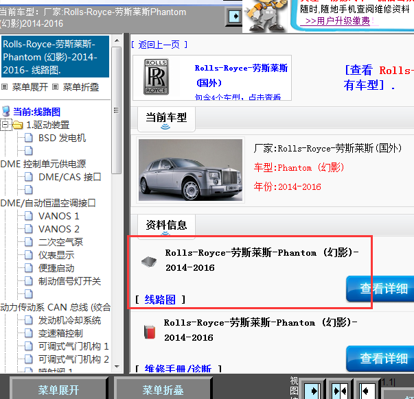Open the 线路图 link

(160, 300)
